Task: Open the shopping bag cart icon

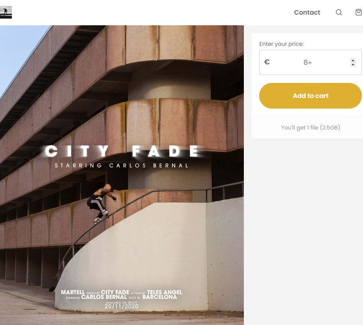Action: [359, 12]
